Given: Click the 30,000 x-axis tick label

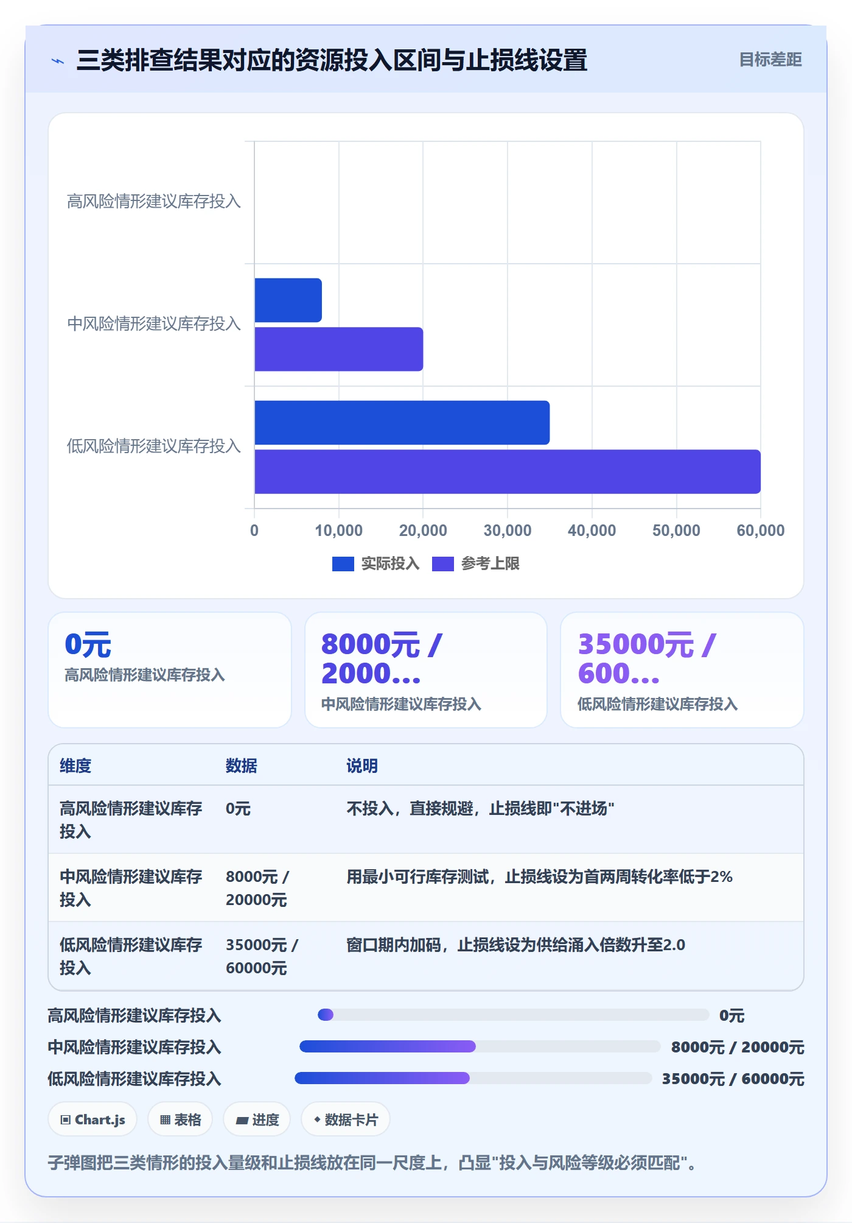Looking at the screenshot, I should point(508,530).
